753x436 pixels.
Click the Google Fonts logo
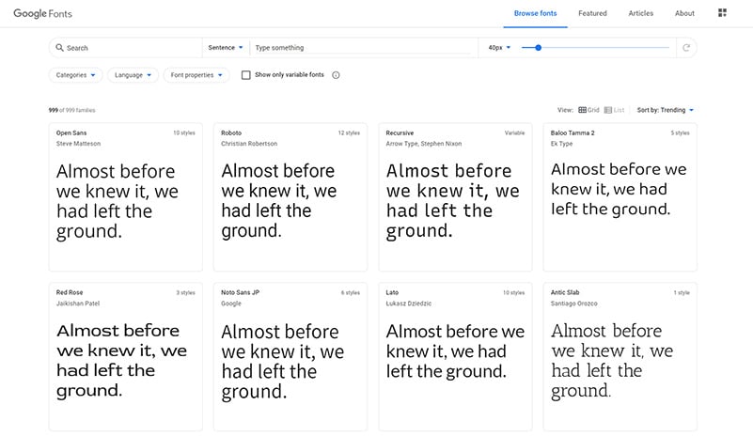tap(42, 13)
